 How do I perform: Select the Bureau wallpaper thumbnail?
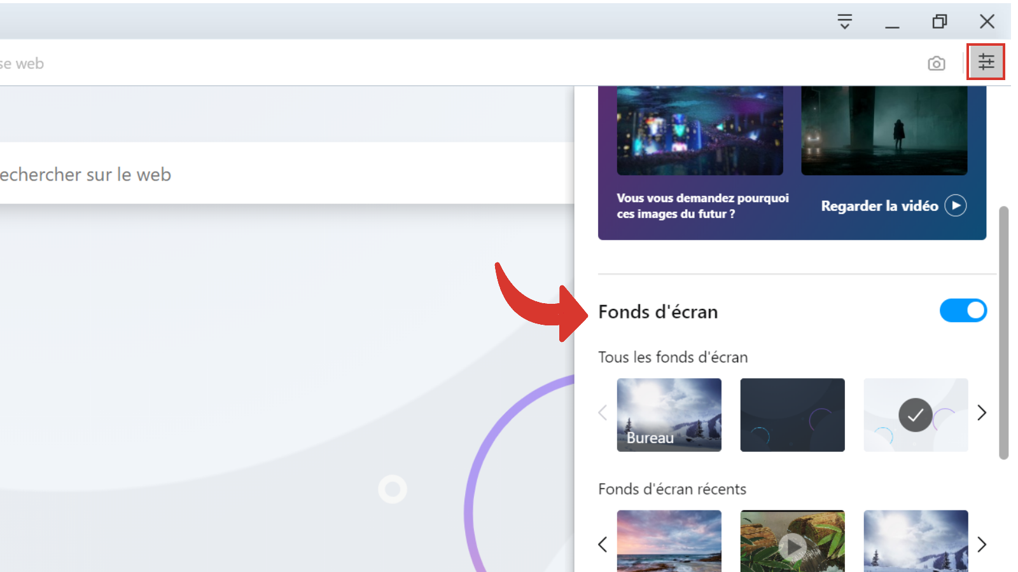point(669,415)
